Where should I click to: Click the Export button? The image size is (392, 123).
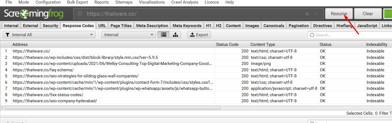pyautogui.click(x=199, y=35)
